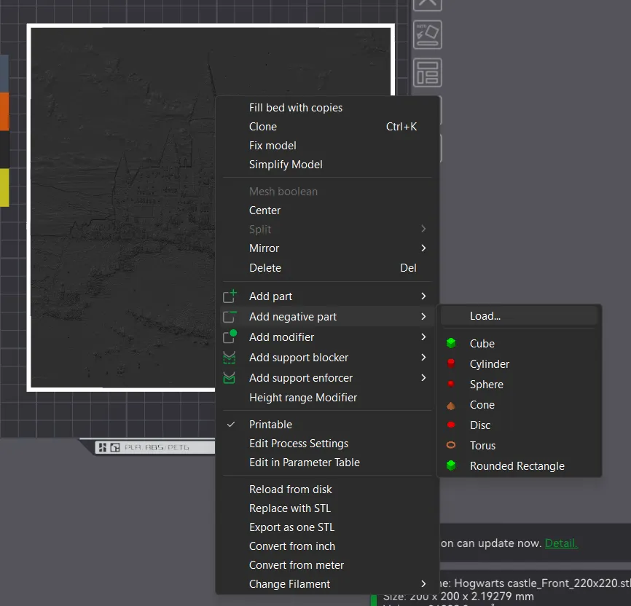631x606 pixels.
Task: Choose Load... in the negative part submenu
Action: (519, 316)
